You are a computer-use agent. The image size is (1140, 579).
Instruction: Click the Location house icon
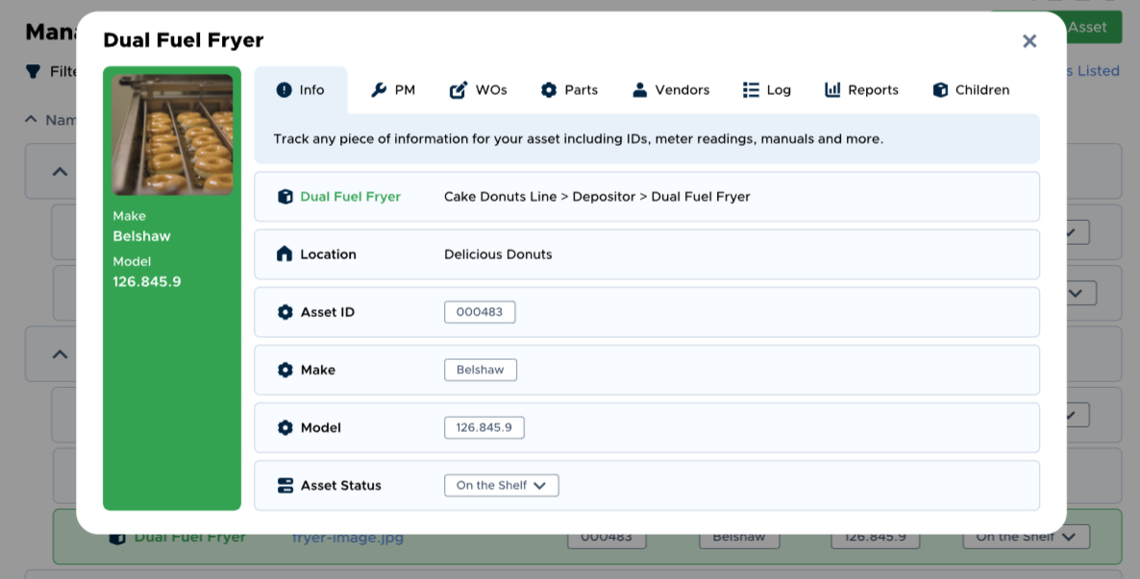tap(285, 254)
